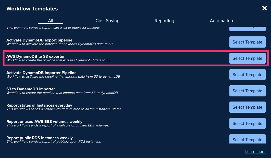Switch to the Automation tab
The width and height of the screenshot is (271, 158).
221,21
